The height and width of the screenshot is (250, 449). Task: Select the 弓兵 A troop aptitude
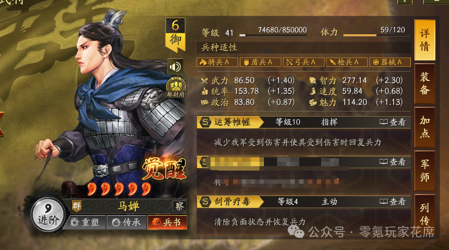pos(304,62)
